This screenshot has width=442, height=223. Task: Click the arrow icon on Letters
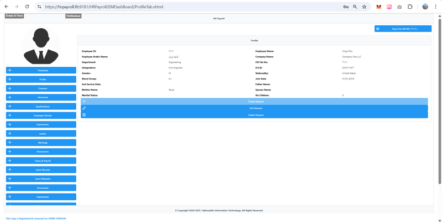pos(9,133)
